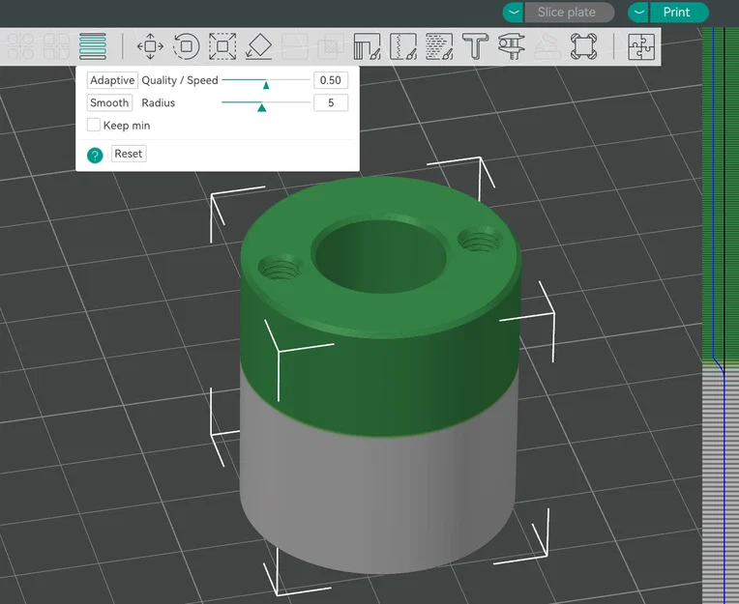
Task: Click the Slice plate button
Action: point(569,13)
